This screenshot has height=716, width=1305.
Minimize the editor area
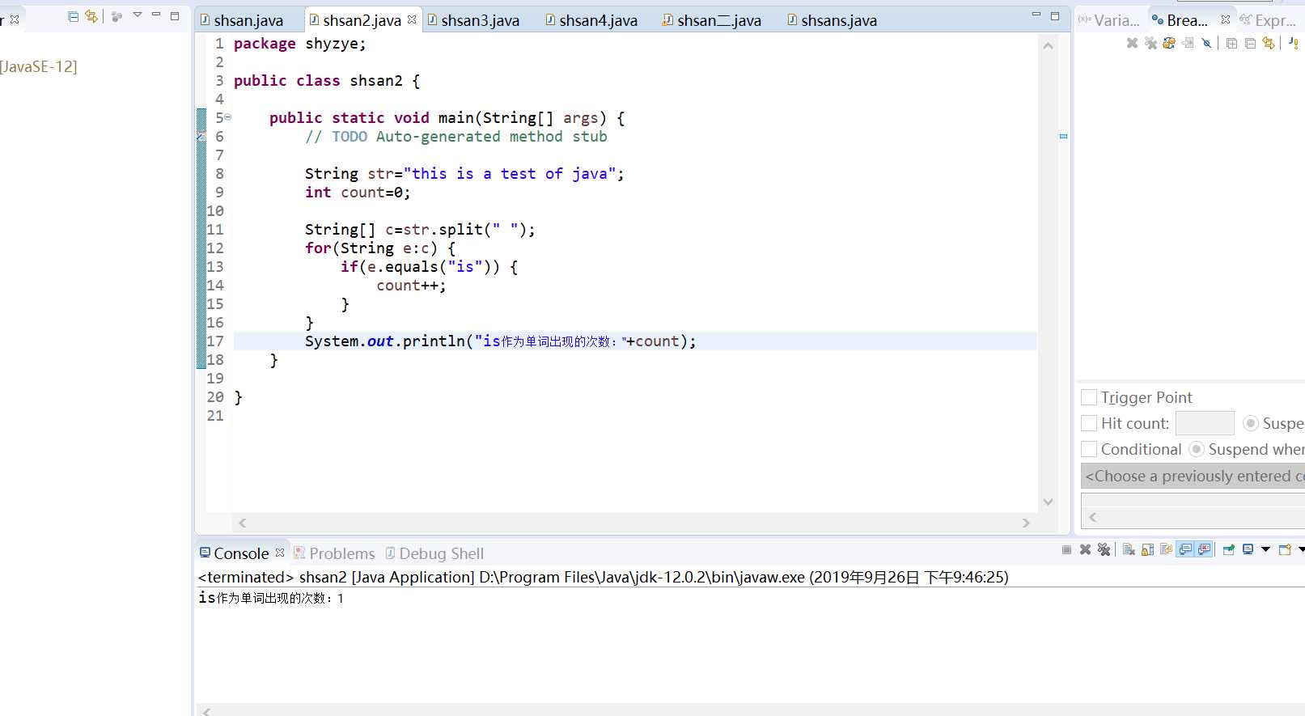click(1036, 15)
